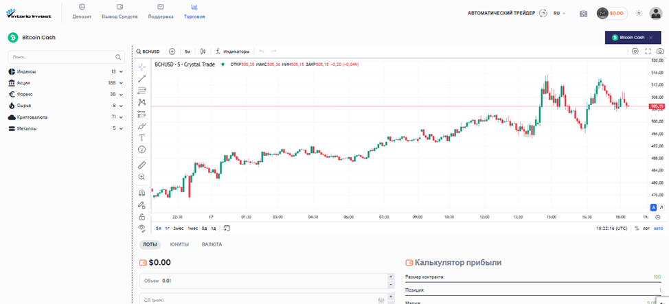Viewport: 669px width, 304px height.
Task: Click the 505,15 current price label
Action: (x=656, y=106)
